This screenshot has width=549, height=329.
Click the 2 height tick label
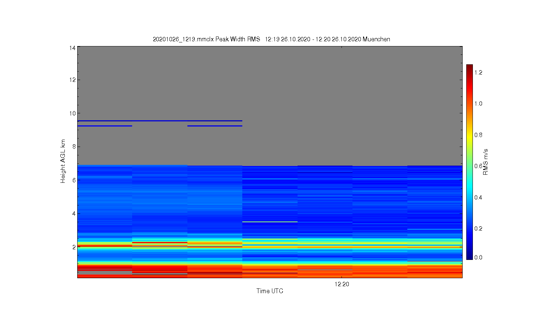(x=74, y=247)
